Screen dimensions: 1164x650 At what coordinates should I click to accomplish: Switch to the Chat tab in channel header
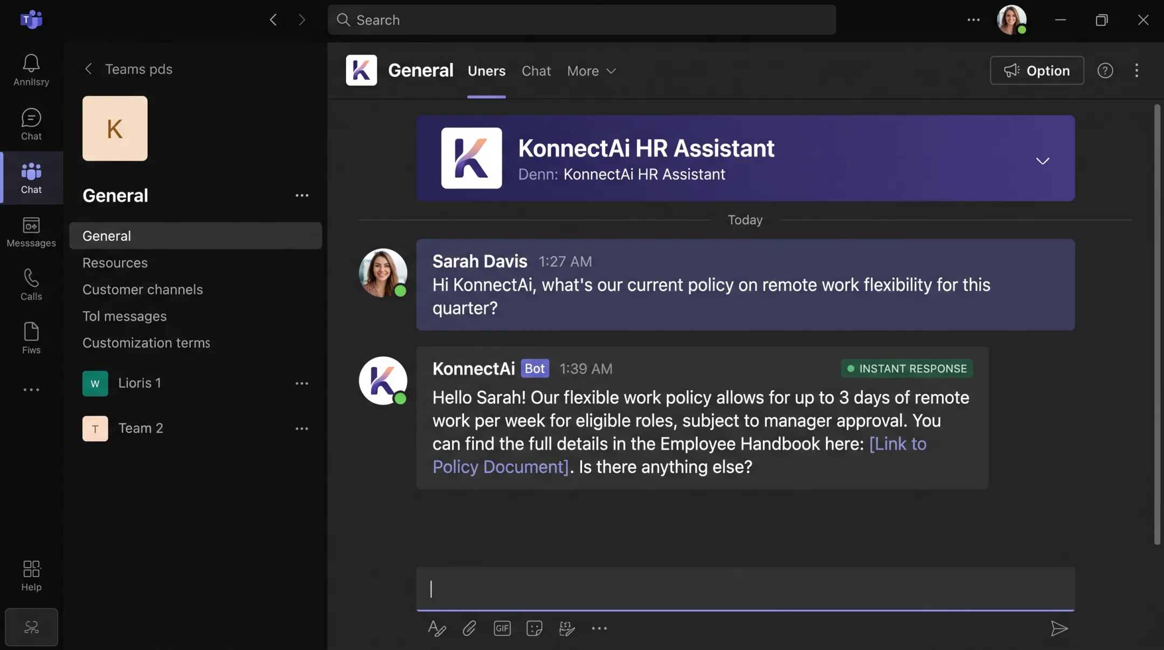(536, 71)
